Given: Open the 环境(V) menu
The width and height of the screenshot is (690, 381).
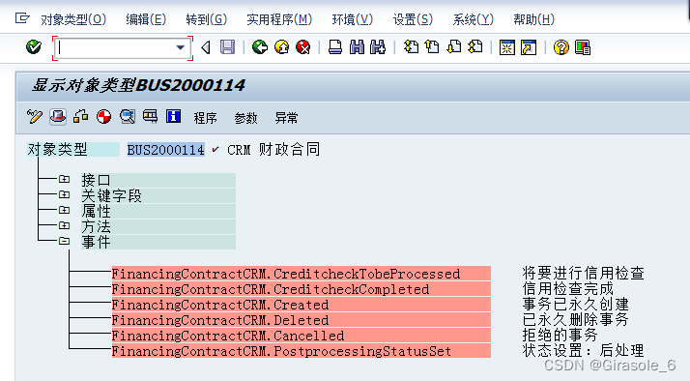Looking at the screenshot, I should pos(352,19).
